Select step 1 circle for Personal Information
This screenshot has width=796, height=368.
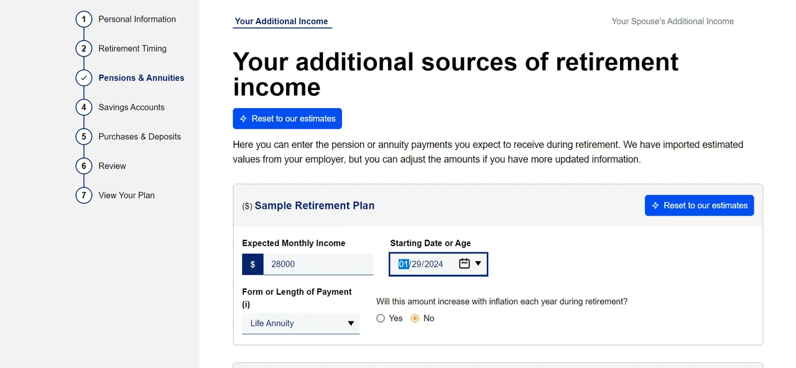[x=83, y=19]
